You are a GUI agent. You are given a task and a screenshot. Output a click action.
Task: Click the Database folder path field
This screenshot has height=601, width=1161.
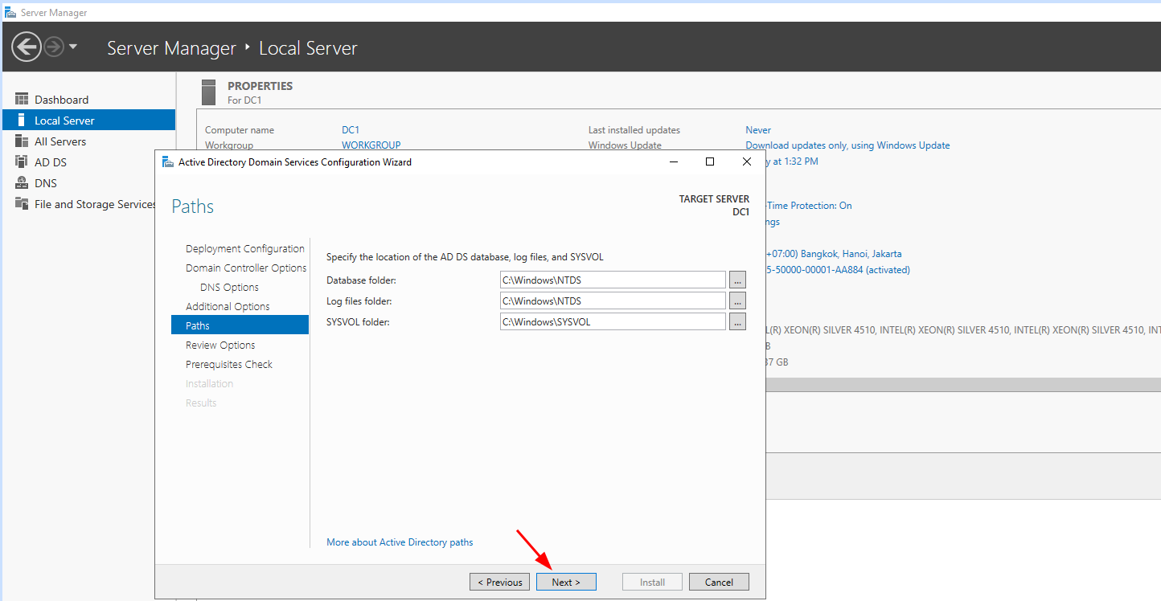pyautogui.click(x=612, y=280)
